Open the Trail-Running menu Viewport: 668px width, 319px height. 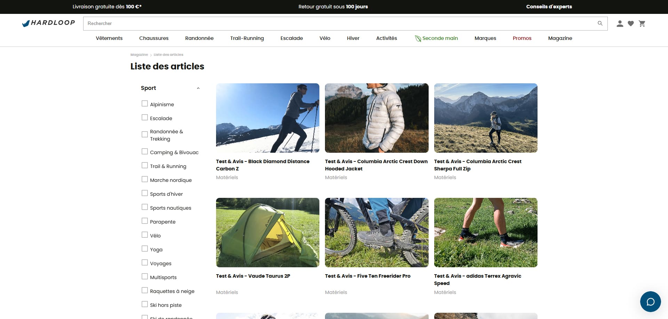click(x=247, y=38)
